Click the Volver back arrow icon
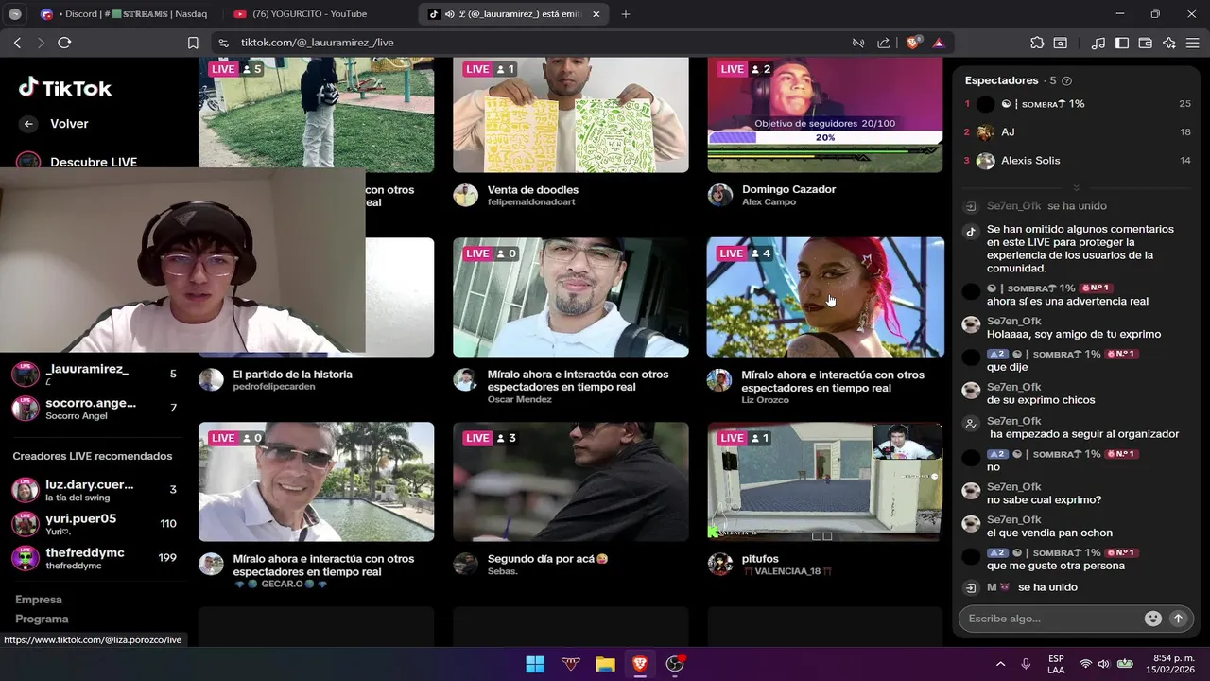 point(28,124)
